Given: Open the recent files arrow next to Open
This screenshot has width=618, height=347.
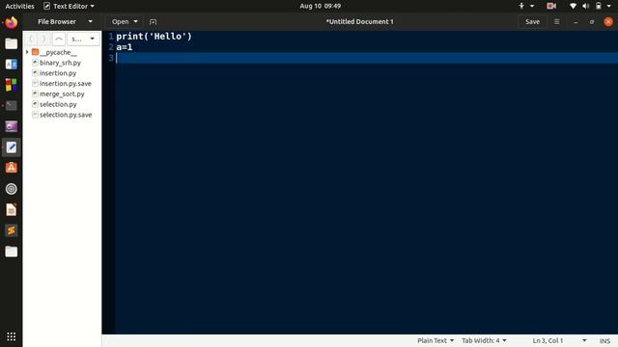Looking at the screenshot, I should 135,21.
